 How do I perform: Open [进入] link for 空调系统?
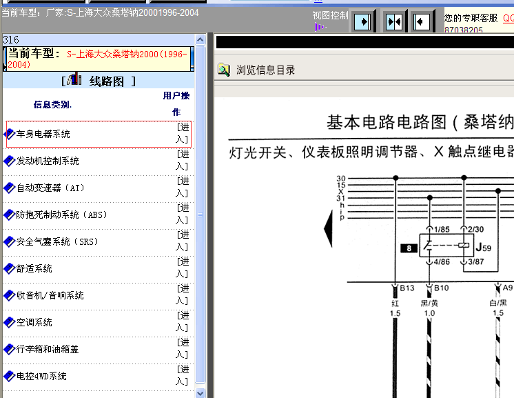coord(183,321)
